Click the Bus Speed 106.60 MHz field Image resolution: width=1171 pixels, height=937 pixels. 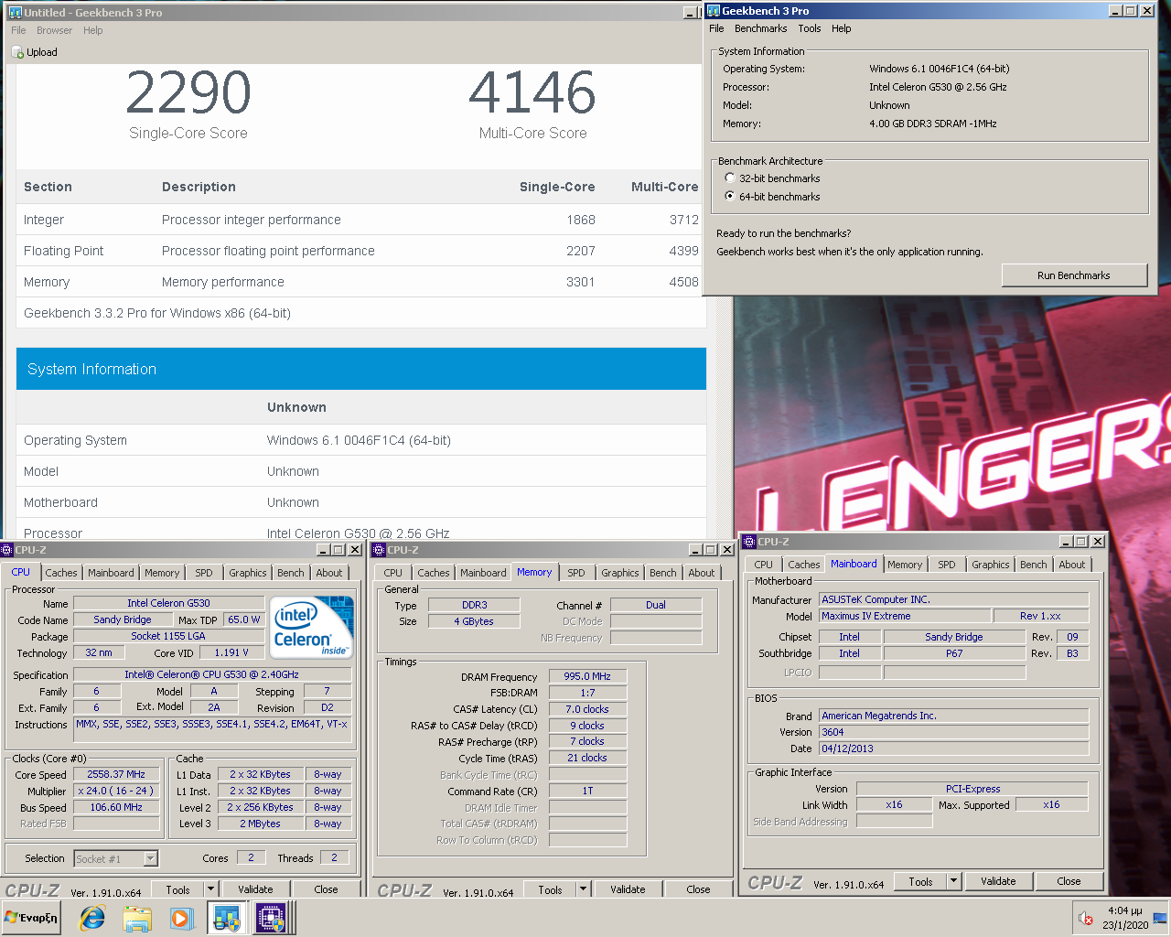116,807
